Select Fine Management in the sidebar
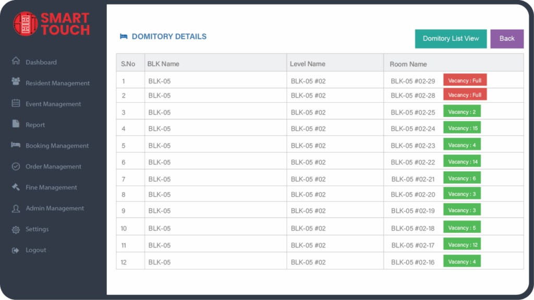Image resolution: width=534 pixels, height=300 pixels. (x=51, y=187)
